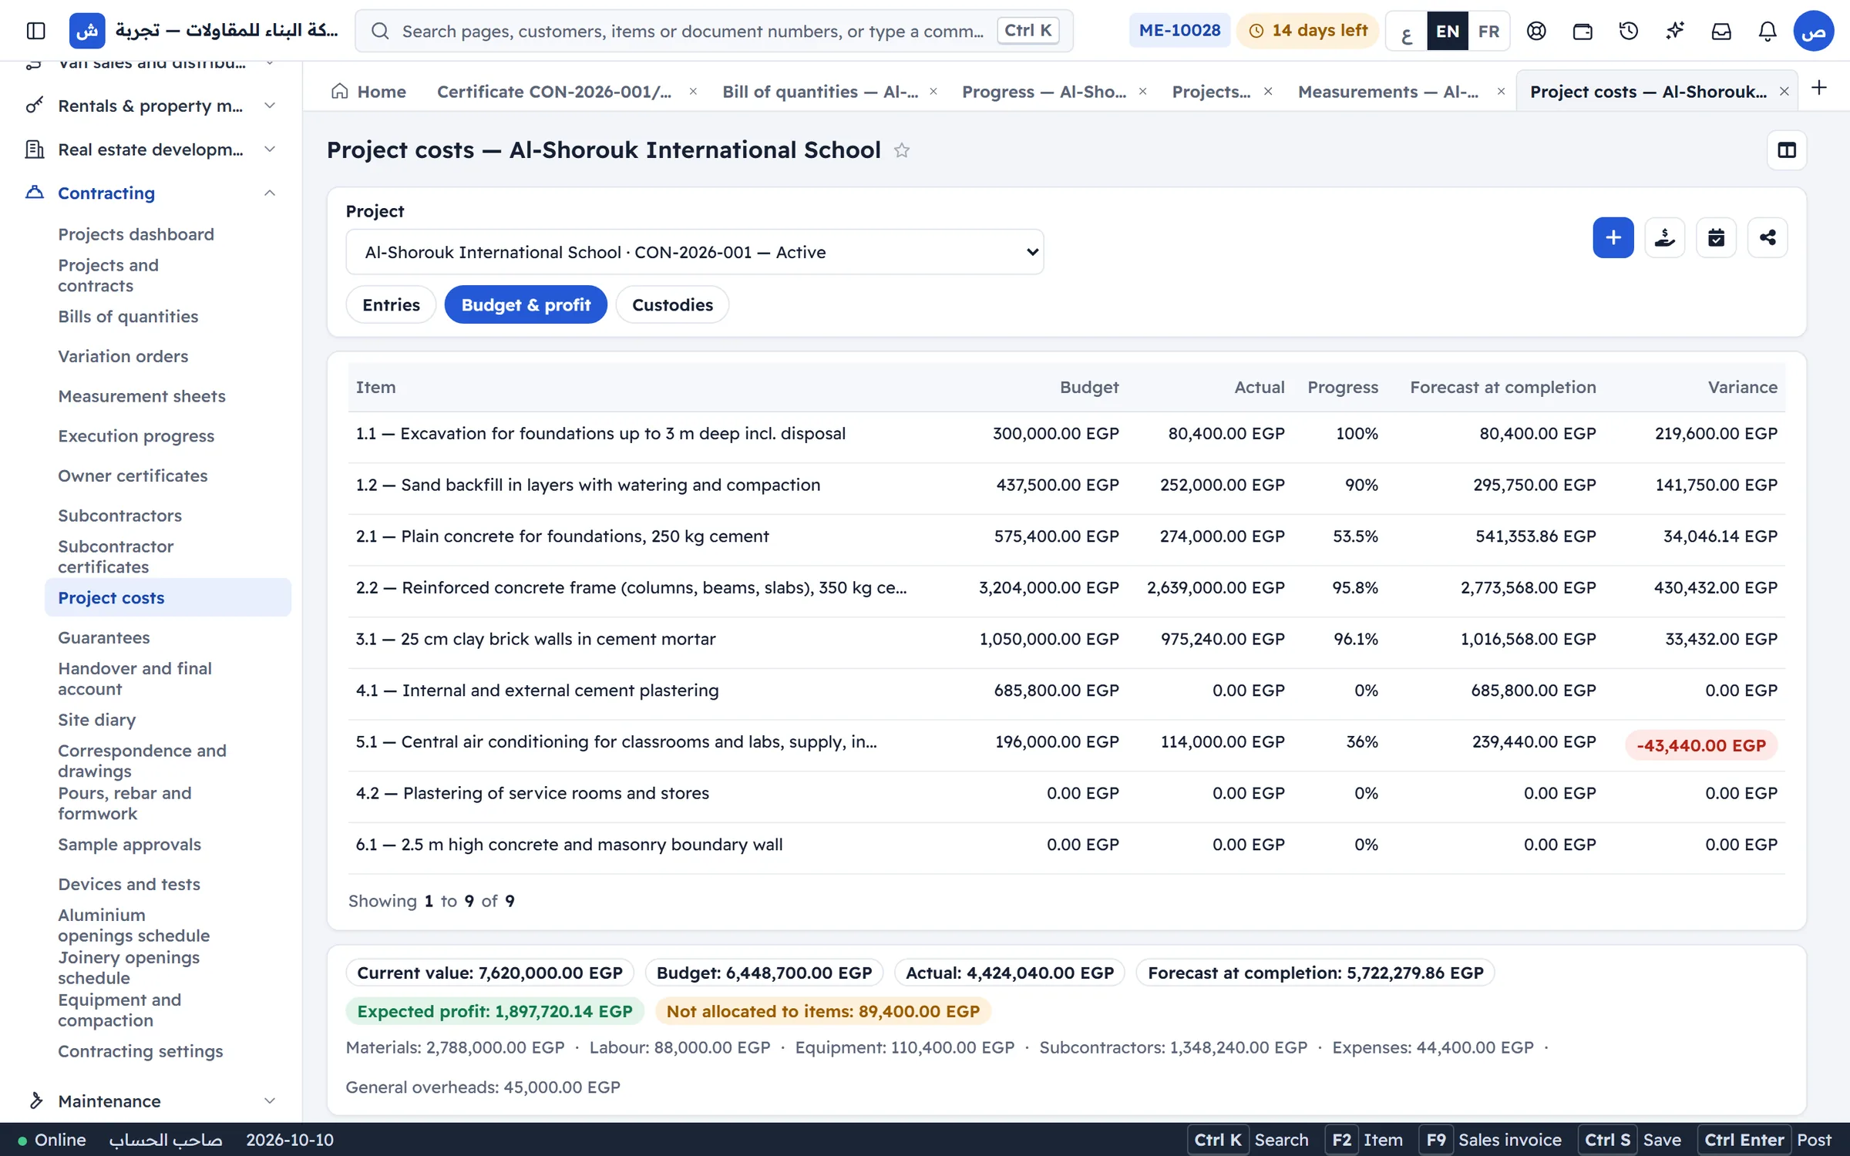Expand Real estate development section
Image resolution: width=1850 pixels, height=1156 pixels.
click(x=150, y=150)
